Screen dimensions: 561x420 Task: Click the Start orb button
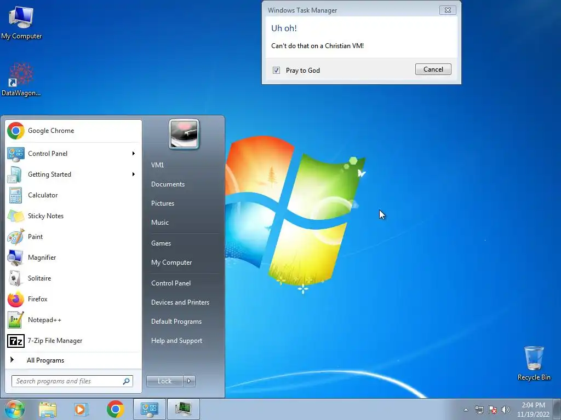(x=15, y=409)
